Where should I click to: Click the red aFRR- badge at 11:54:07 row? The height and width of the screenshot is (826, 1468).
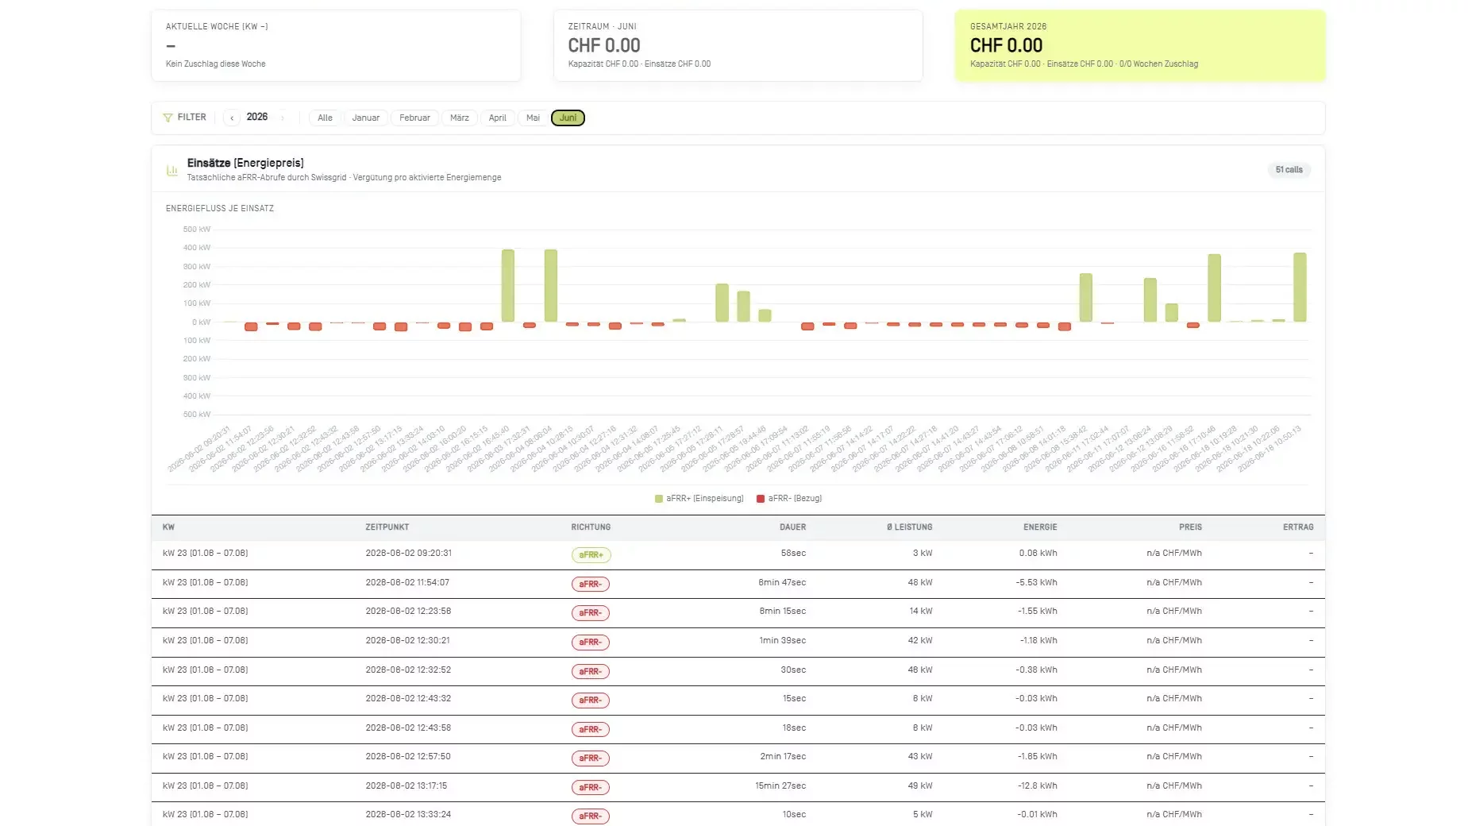click(x=590, y=585)
